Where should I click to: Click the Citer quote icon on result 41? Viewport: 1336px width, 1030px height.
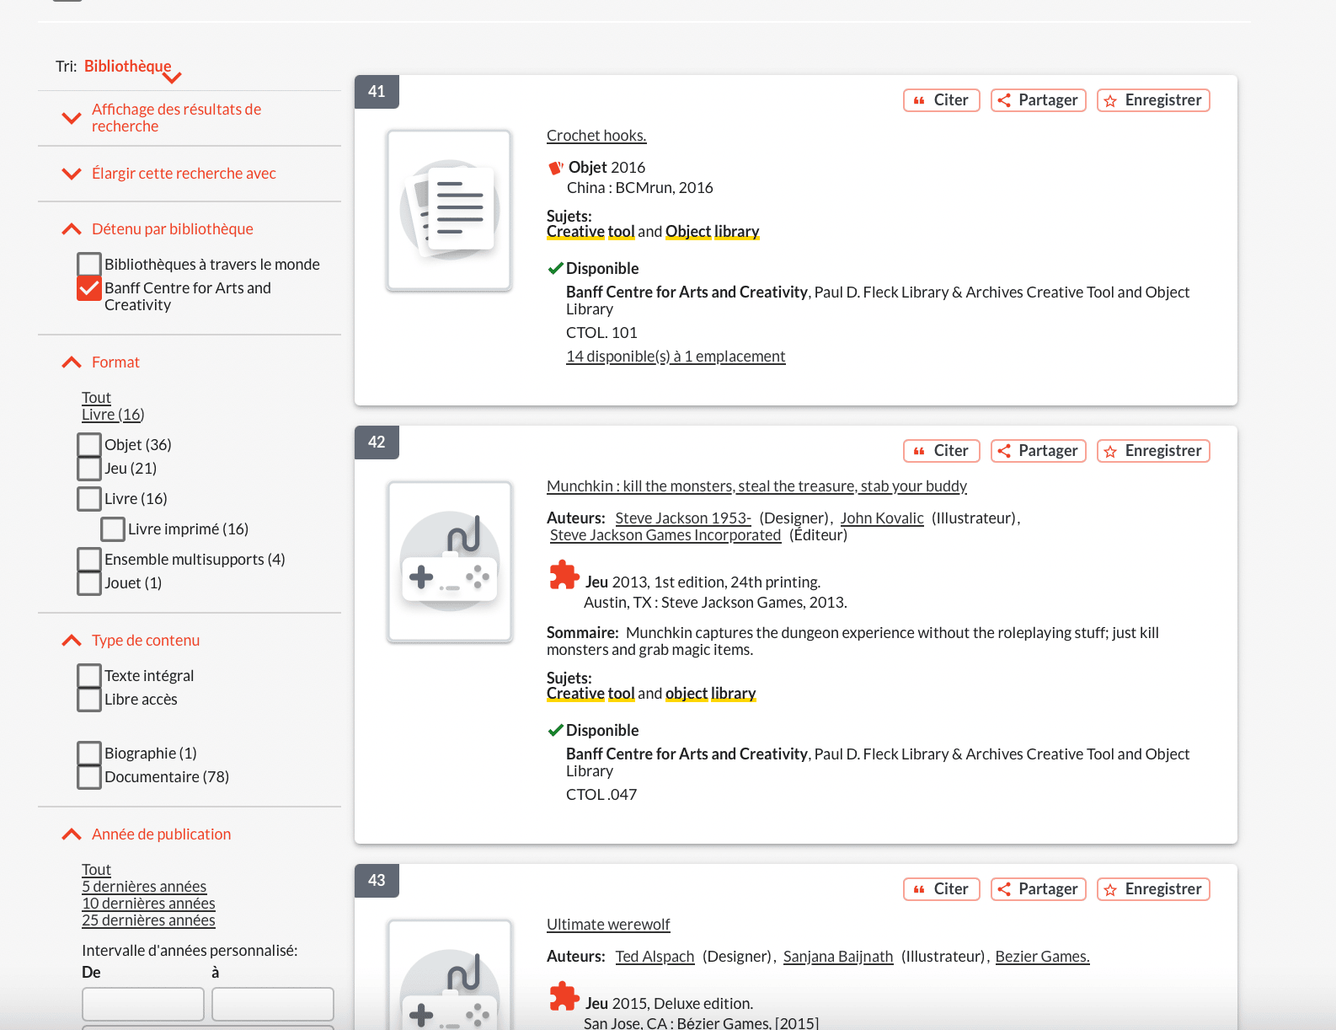tap(919, 100)
